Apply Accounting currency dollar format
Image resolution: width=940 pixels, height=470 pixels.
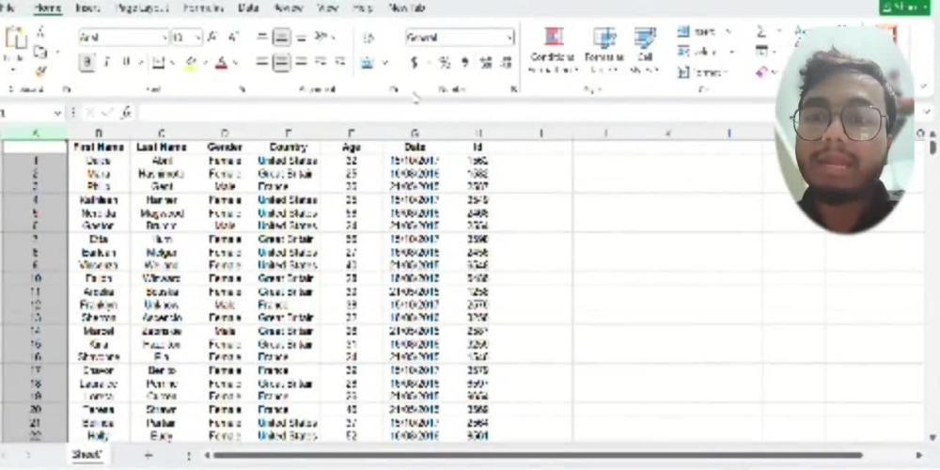(x=415, y=62)
